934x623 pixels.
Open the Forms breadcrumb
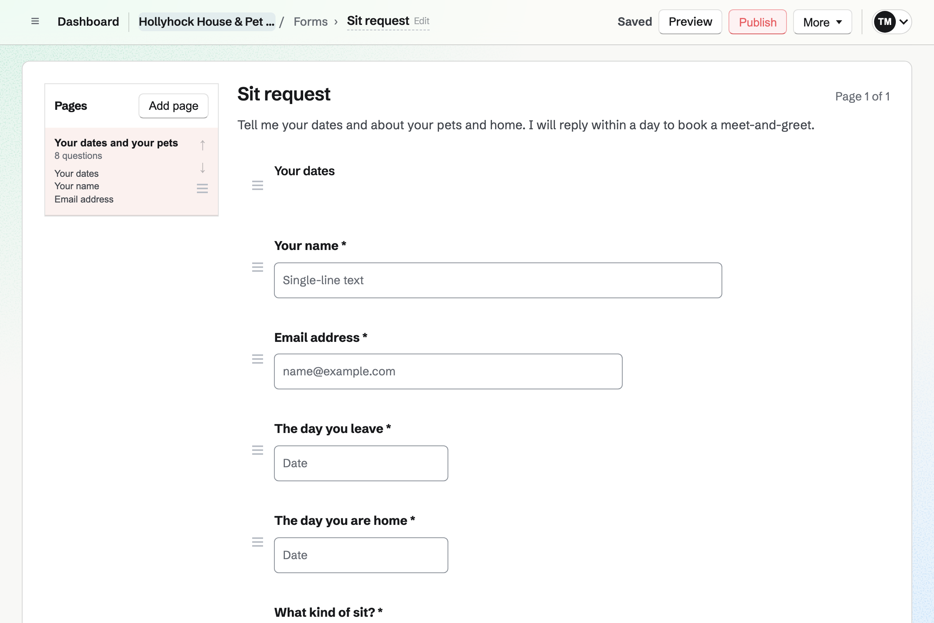click(x=311, y=21)
